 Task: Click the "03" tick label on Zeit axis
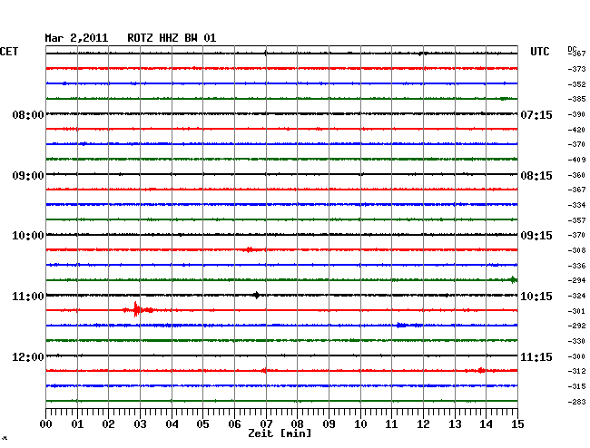tap(140, 424)
